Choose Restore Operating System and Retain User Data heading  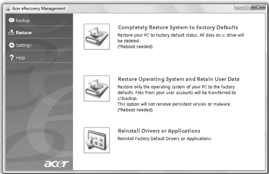pos(178,79)
